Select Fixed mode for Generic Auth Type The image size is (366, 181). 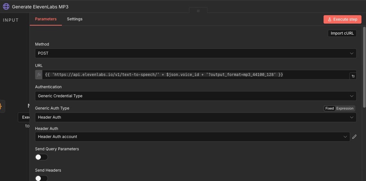tap(330, 108)
